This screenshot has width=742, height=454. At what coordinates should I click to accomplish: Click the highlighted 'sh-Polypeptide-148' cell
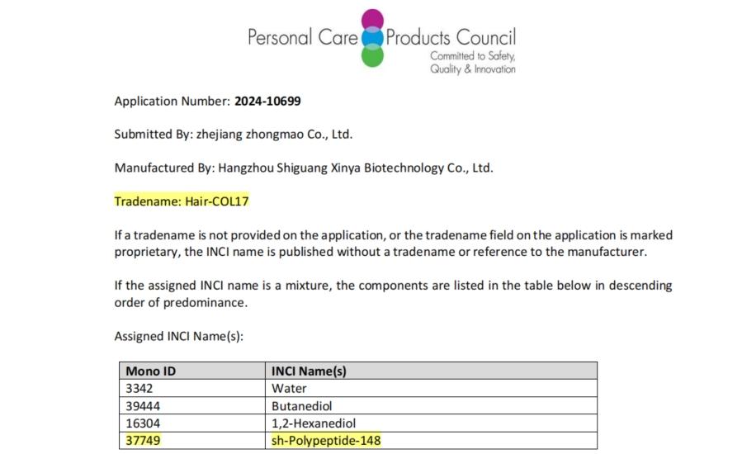click(x=326, y=440)
